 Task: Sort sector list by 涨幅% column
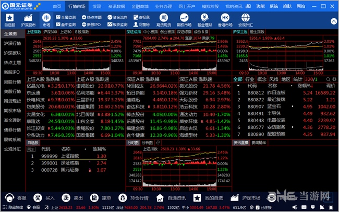(x=305, y=86)
